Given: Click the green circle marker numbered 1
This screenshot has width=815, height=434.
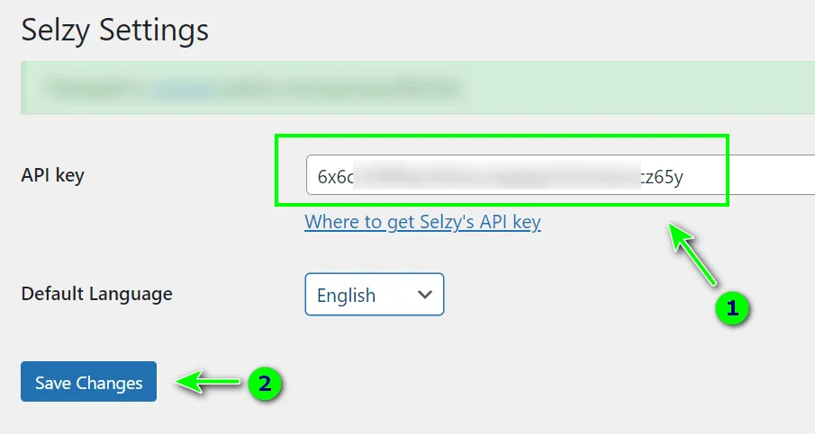Looking at the screenshot, I should (x=732, y=308).
